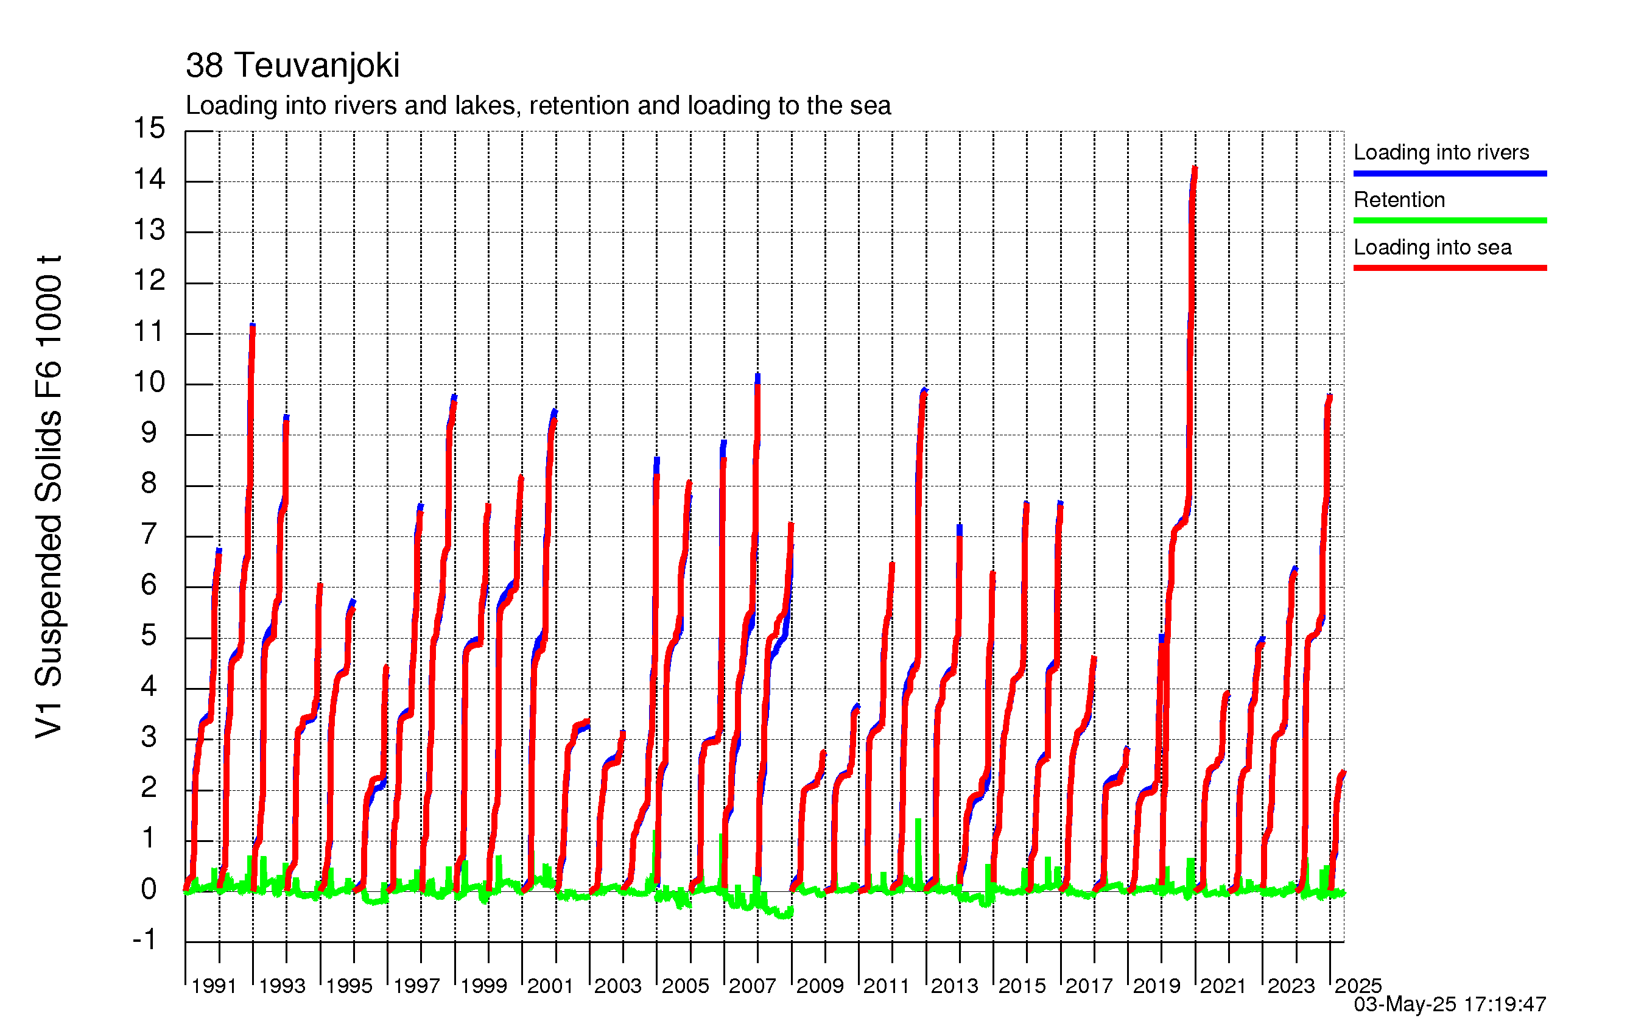Click the chart title '38 Teuvanjoki'

click(x=292, y=66)
